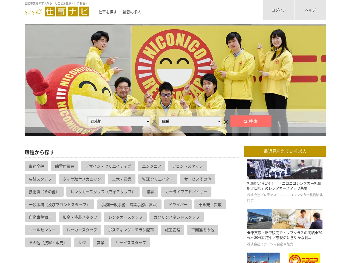Click the 最近見られている求人 panel header
351x263 pixels.
(x=285, y=151)
